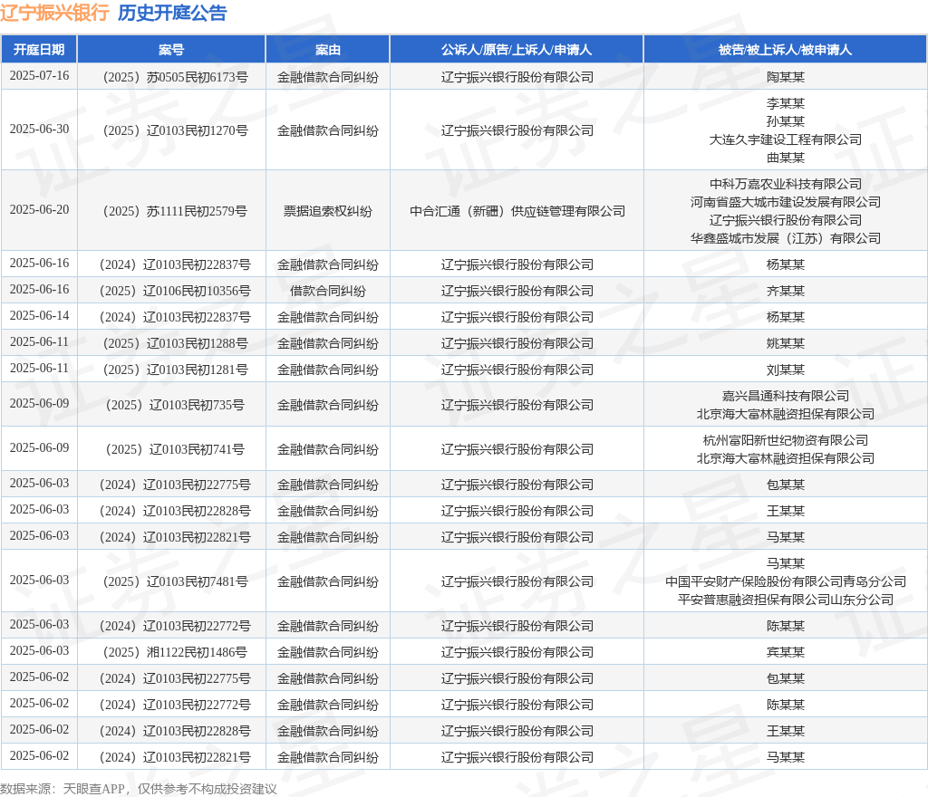Click plaintiff 中合汇通（新疆）供应链管理有限公司
Image resolution: width=928 pixels, height=797 pixels.
(517, 212)
